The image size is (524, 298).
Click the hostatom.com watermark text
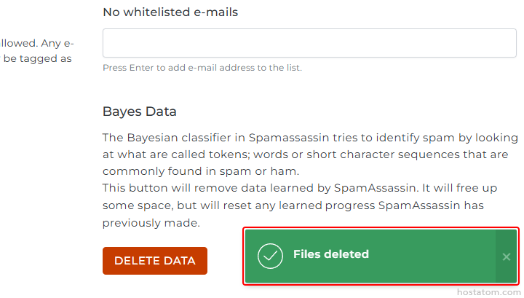point(489,291)
